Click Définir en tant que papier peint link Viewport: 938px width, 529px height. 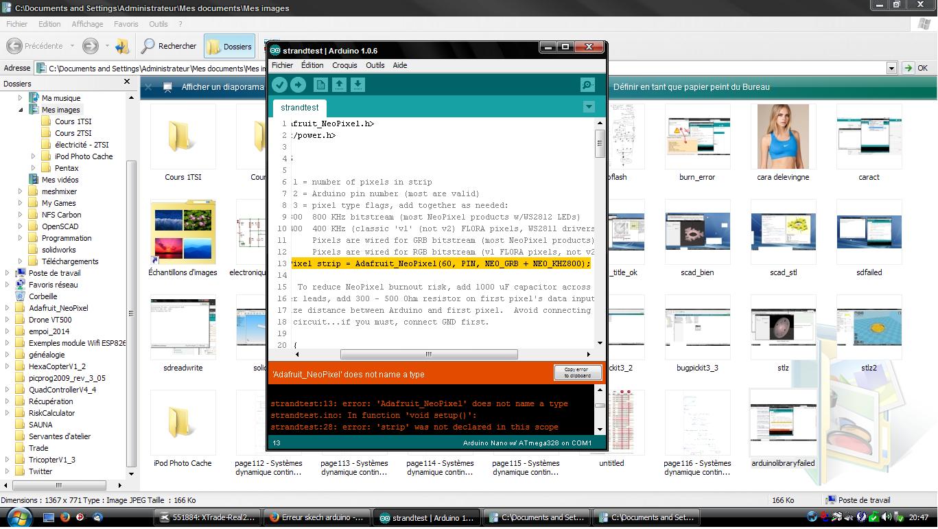coord(692,87)
